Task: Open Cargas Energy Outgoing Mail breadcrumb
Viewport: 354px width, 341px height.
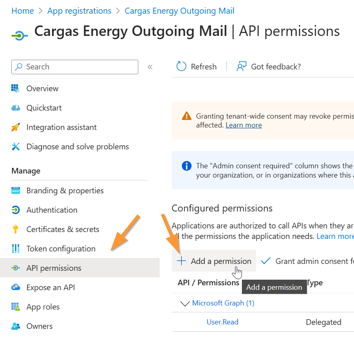Action: 179,11
